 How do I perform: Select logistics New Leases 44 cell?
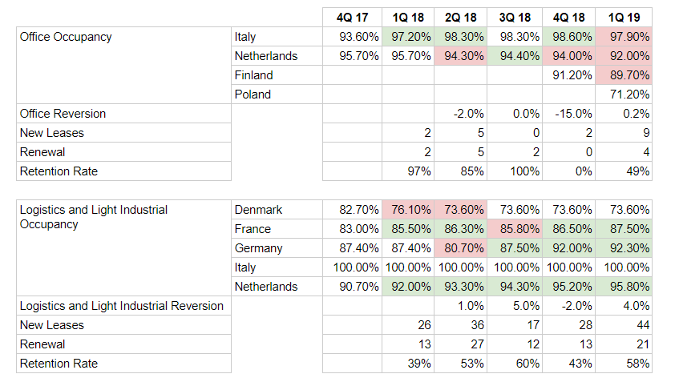(x=624, y=325)
